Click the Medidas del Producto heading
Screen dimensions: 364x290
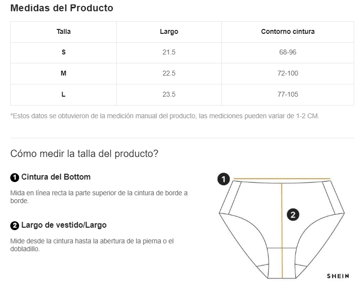click(62, 8)
